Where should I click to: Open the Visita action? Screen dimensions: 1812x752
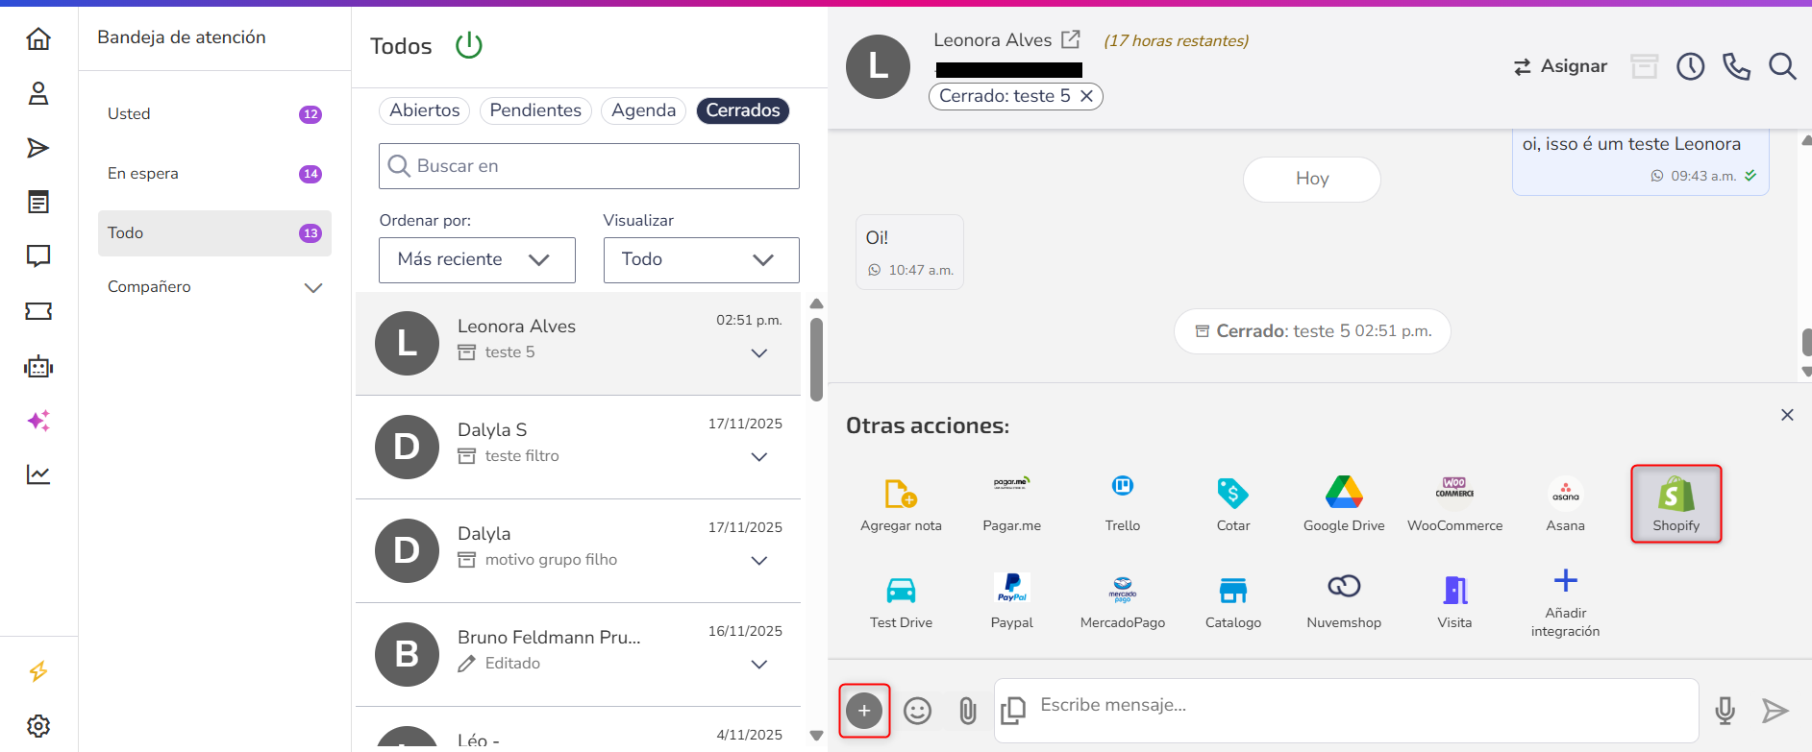pyautogui.click(x=1454, y=602)
